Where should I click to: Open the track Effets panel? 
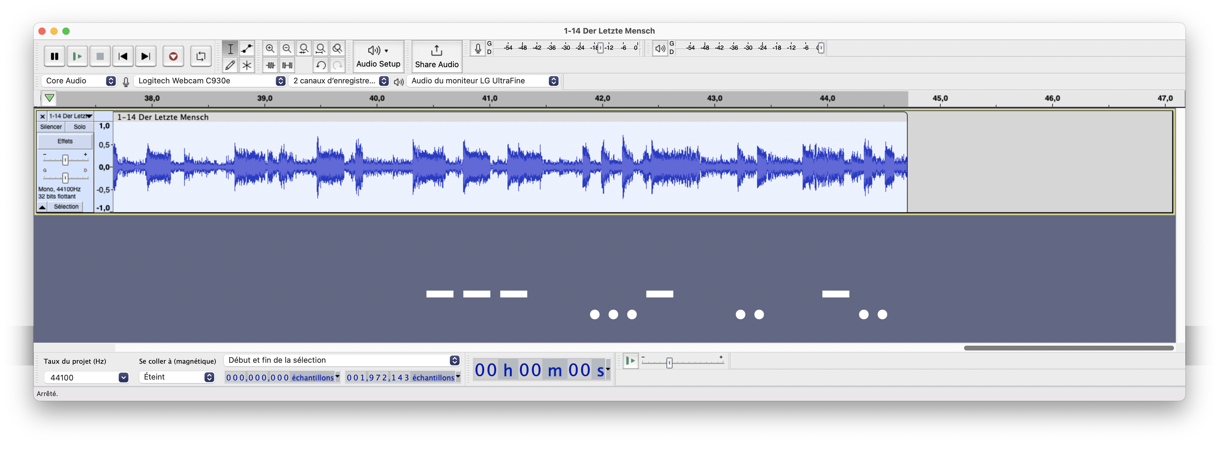(65, 141)
